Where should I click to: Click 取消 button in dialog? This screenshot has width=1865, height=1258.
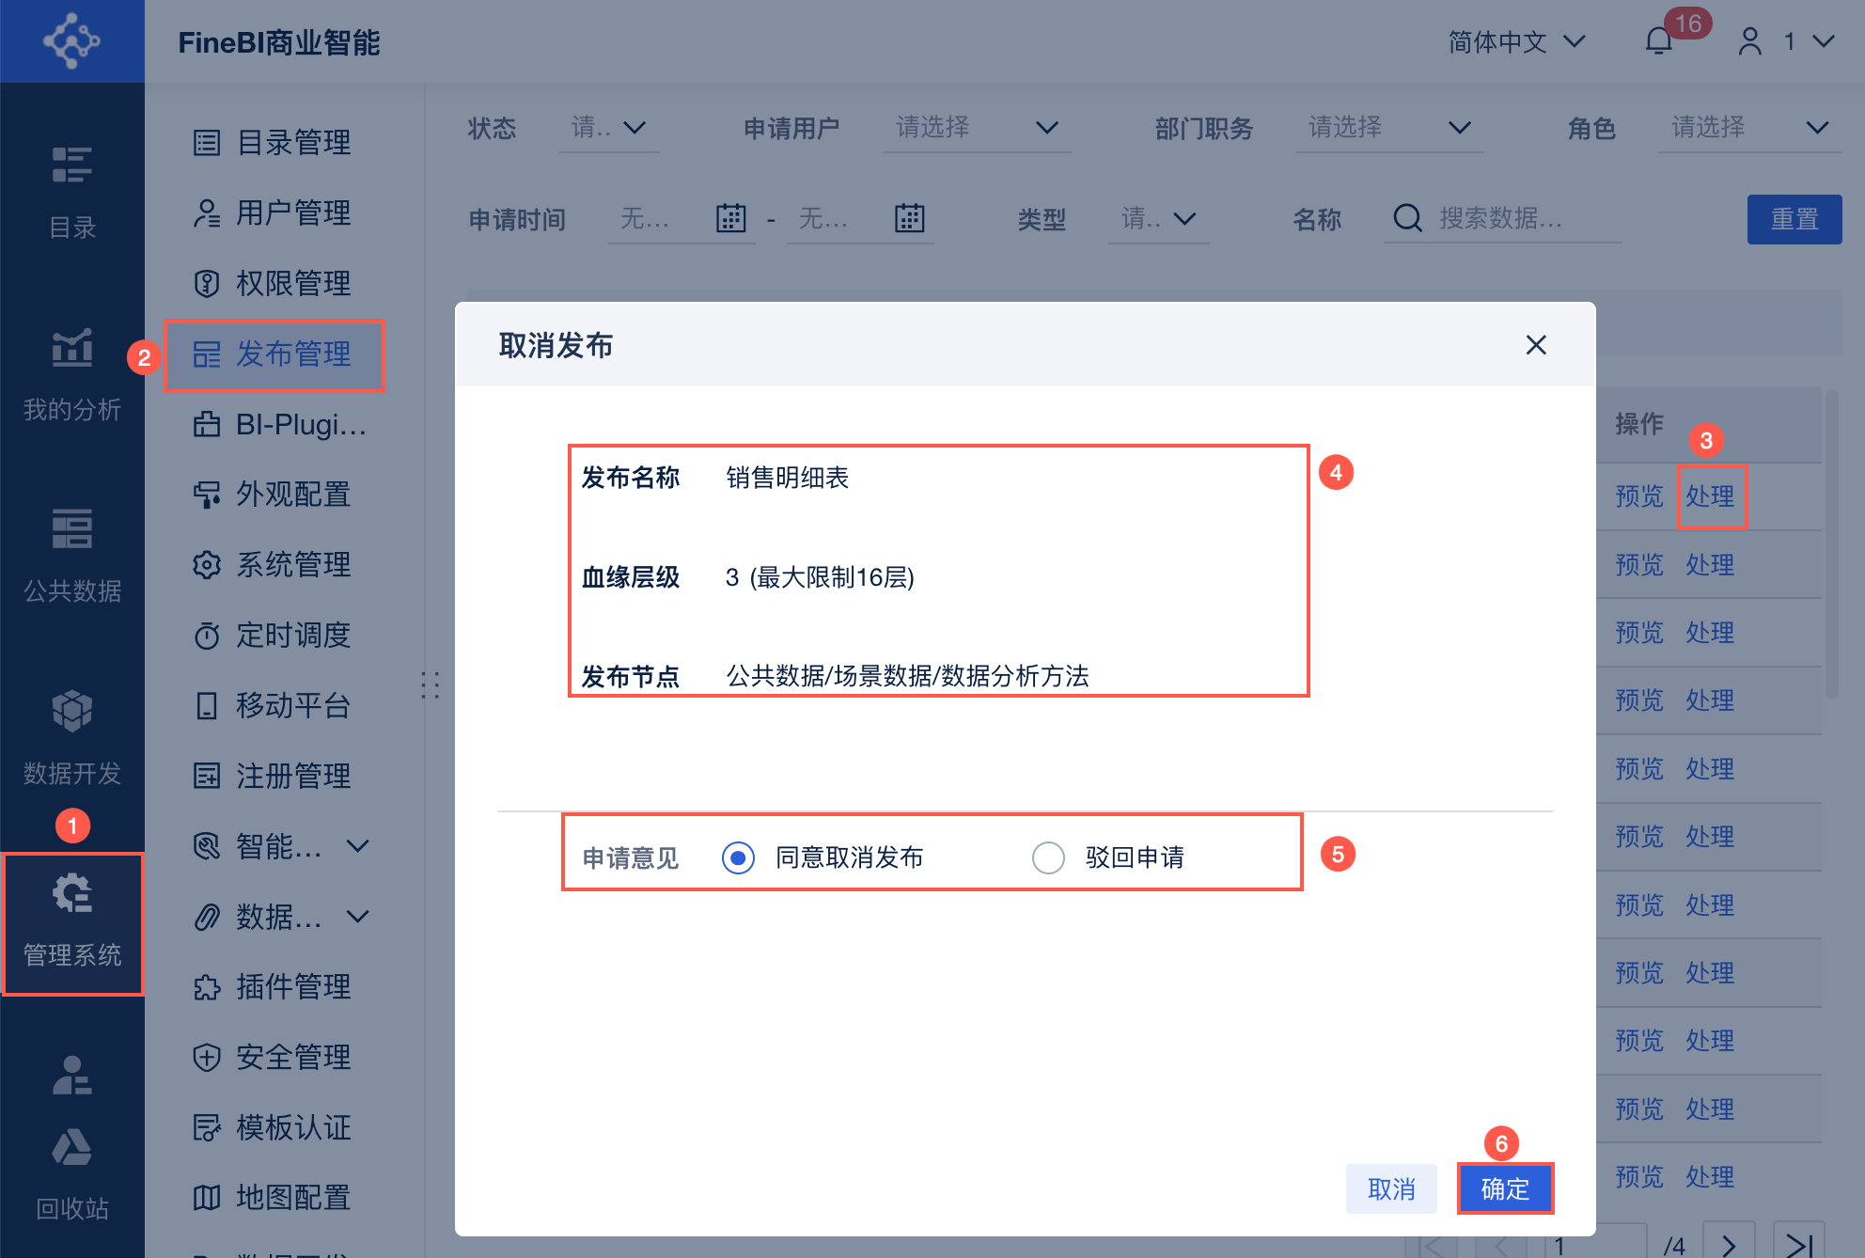[1391, 1189]
